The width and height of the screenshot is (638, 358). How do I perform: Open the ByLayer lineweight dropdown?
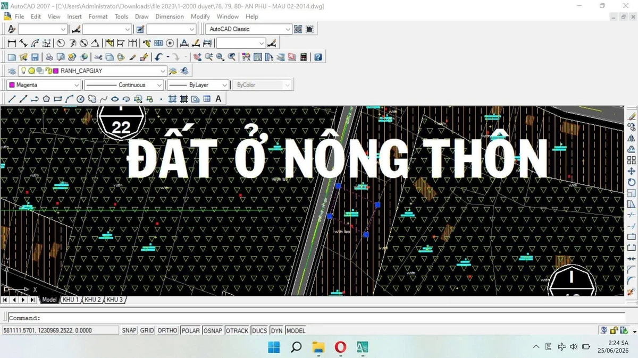(198, 85)
